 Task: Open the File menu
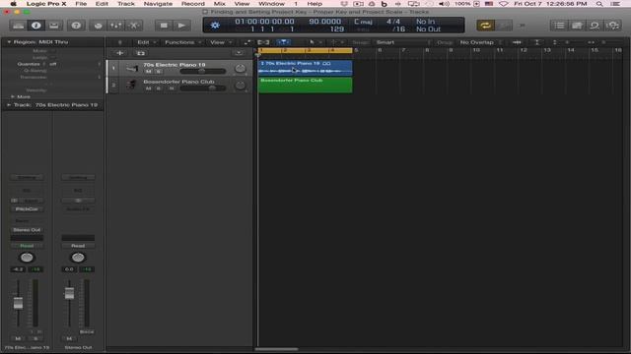click(81, 4)
